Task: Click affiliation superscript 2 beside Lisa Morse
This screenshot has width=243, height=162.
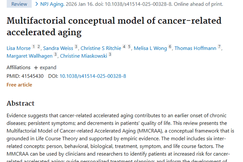Action: click(39, 47)
